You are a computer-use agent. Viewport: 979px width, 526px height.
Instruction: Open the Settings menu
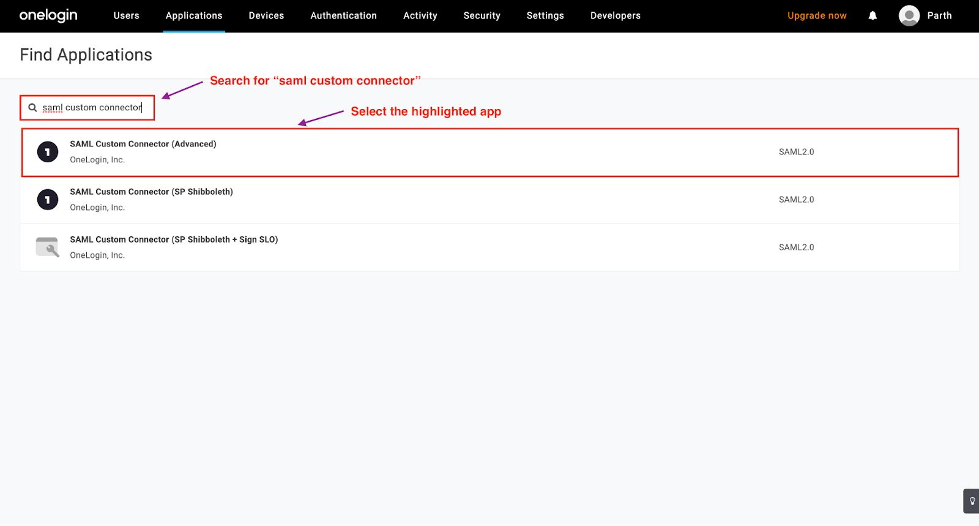coord(545,16)
